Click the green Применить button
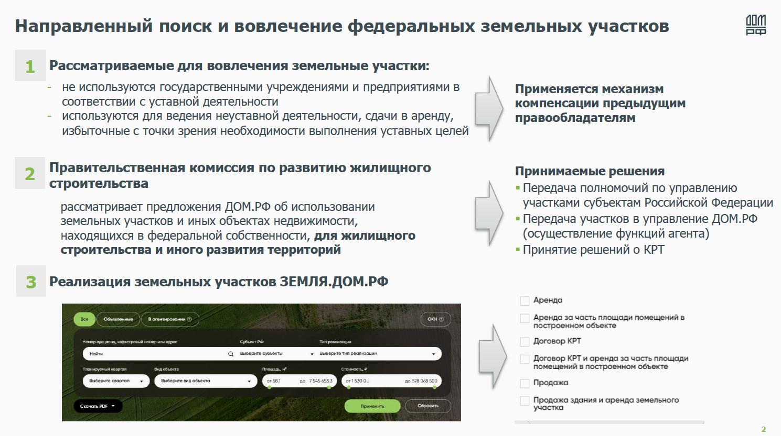This screenshot has height=436, width=781. (372, 406)
